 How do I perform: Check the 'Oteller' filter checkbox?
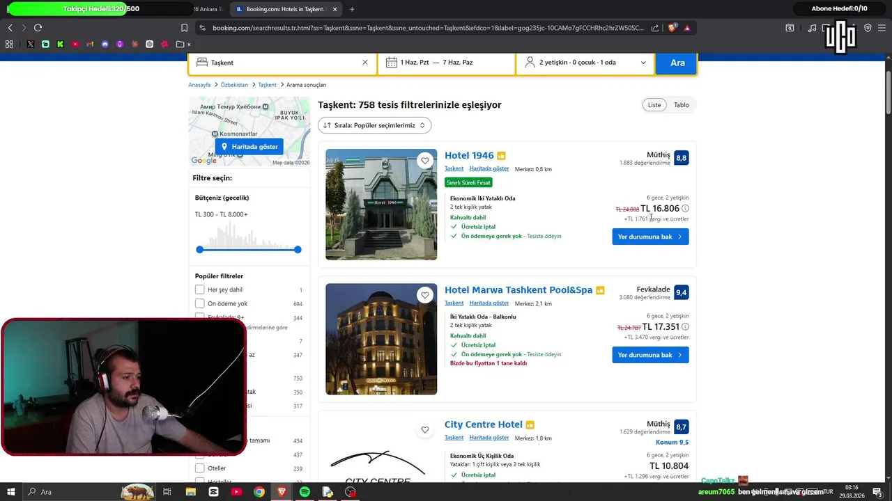click(200, 468)
